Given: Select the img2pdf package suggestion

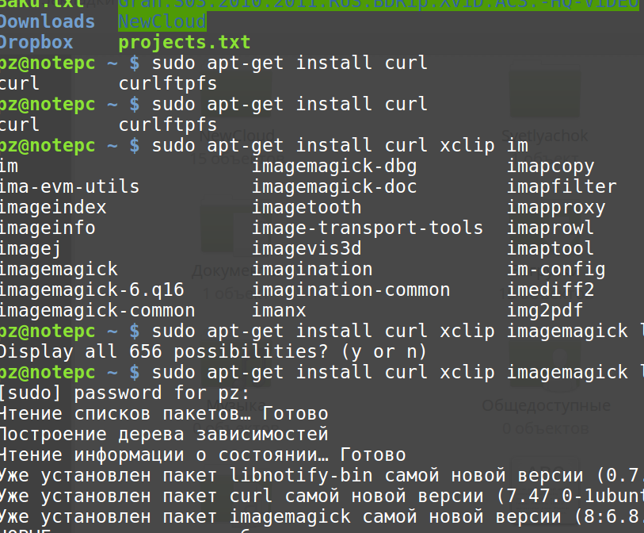Looking at the screenshot, I should pos(545,311).
